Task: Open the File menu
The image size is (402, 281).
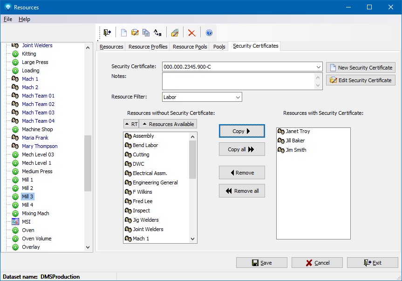Action: (8, 19)
